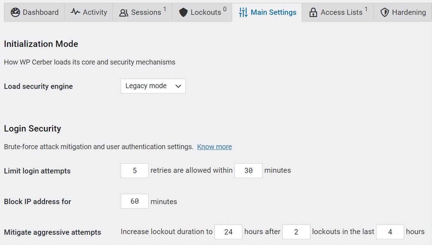This screenshot has width=432, height=245.
Task: Click the Know more link
Action: pos(214,147)
